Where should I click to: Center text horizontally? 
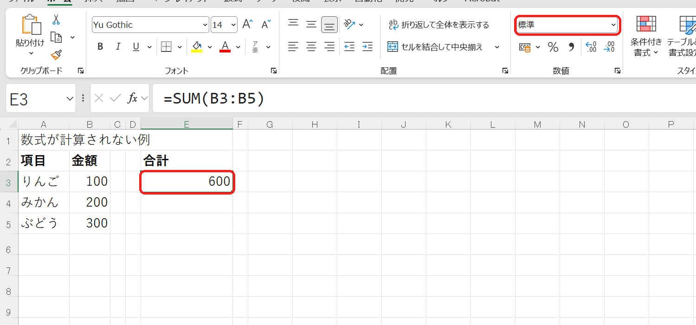point(311,46)
